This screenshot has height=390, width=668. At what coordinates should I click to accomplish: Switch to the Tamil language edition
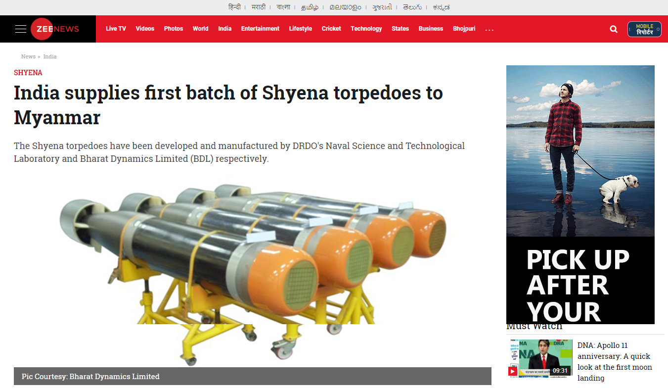click(310, 7)
